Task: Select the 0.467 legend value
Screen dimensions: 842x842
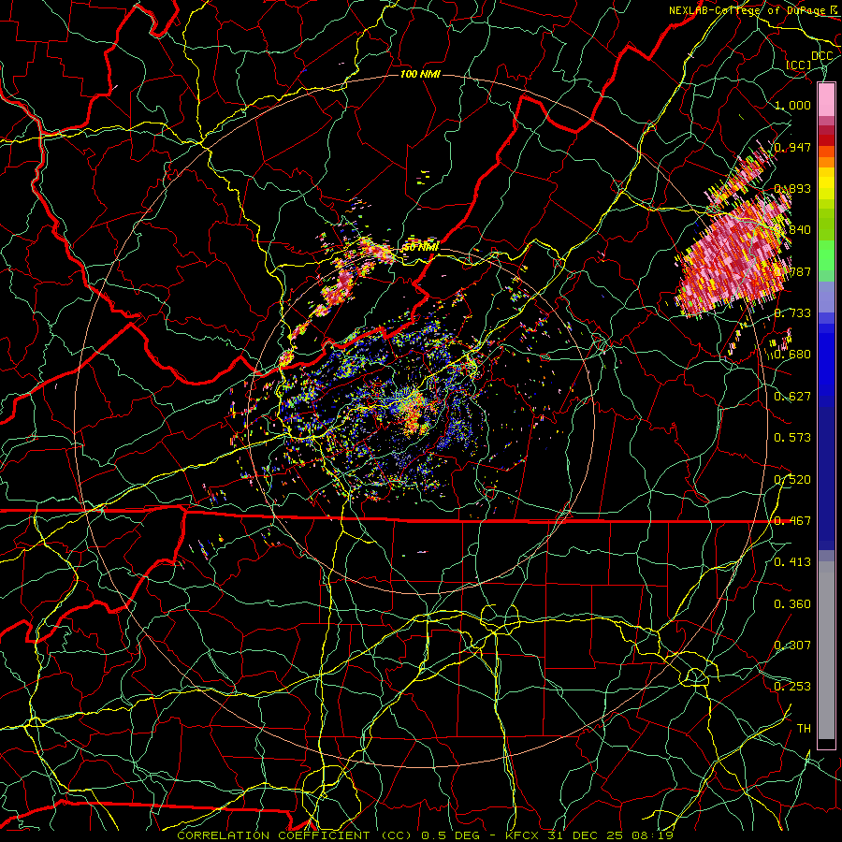Action: tap(792, 521)
